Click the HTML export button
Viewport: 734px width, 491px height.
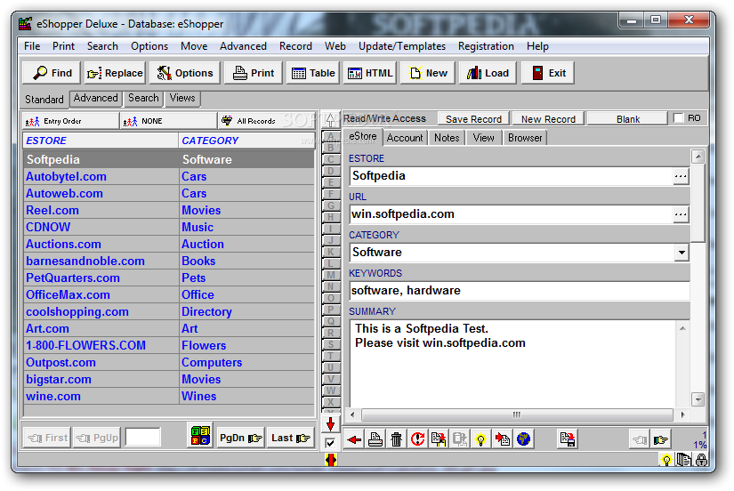[370, 73]
